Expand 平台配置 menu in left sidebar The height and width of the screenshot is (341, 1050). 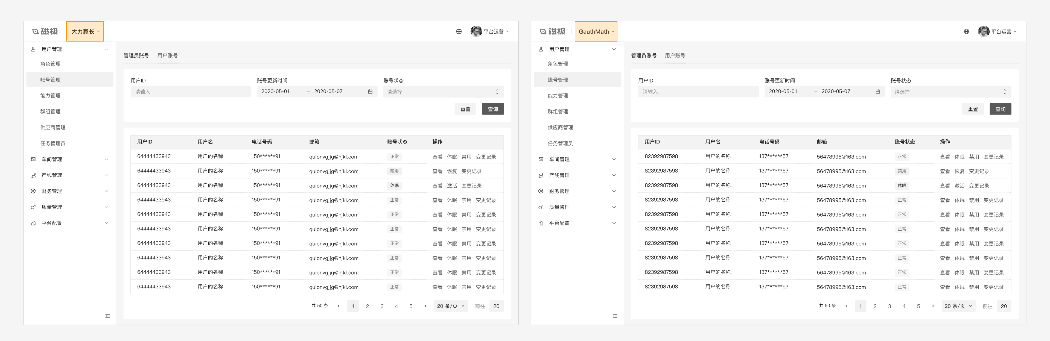tap(70, 223)
